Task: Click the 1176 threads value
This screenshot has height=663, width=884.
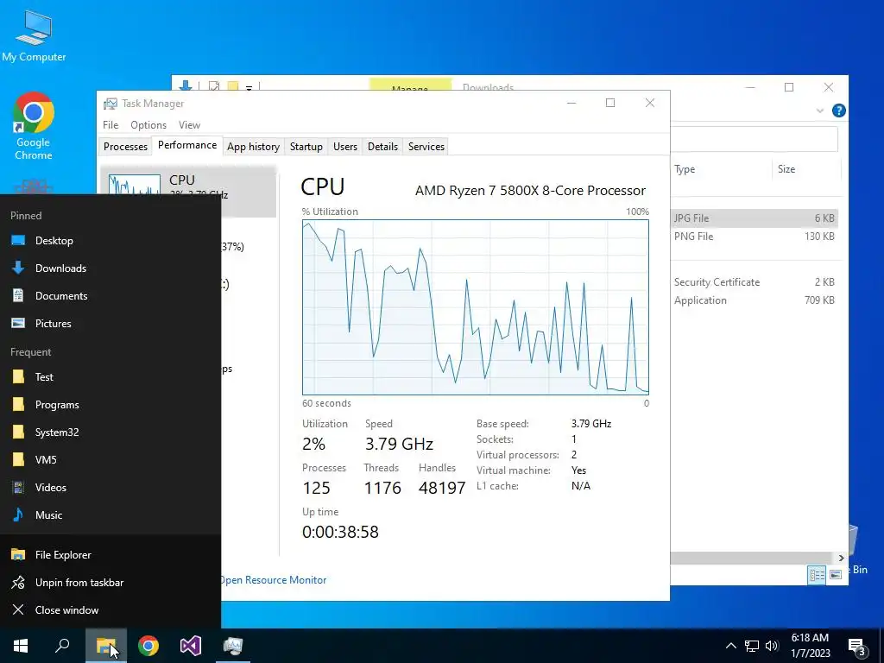Action: click(382, 489)
